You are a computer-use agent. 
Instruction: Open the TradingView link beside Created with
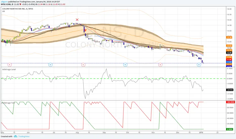tap(24, 136)
